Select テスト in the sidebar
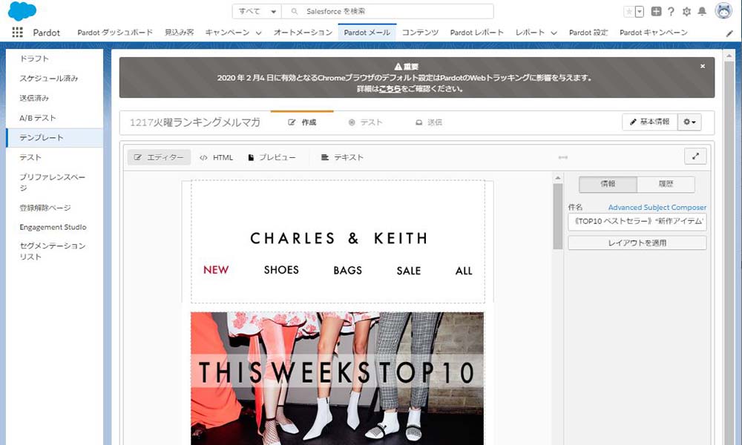This screenshot has height=445, width=742. pyautogui.click(x=54, y=157)
